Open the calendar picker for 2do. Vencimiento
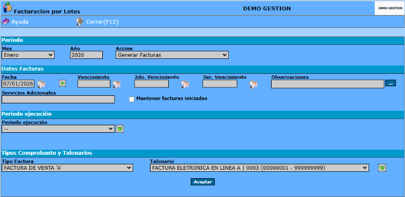The height and width of the screenshot is (197, 405). pyautogui.click(x=185, y=84)
